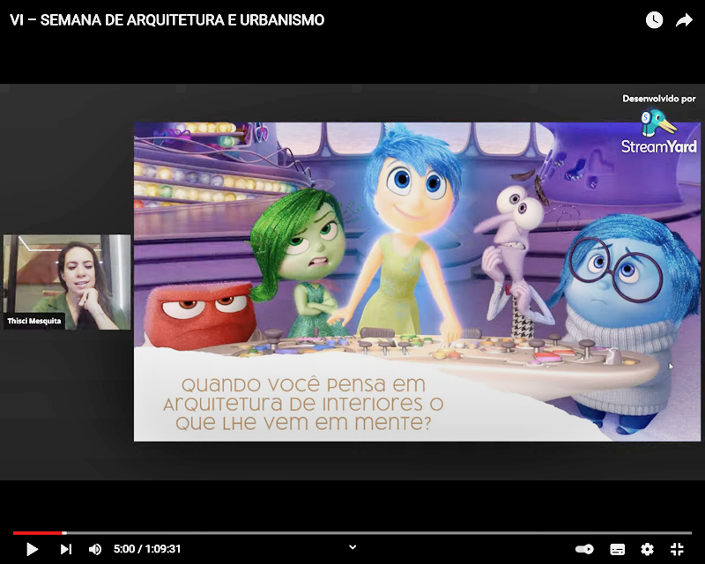The width and height of the screenshot is (705, 564).
Task: Click the video title VI – SEMANA DE ARQUITETURA E URBANISMO
Action: [167, 20]
